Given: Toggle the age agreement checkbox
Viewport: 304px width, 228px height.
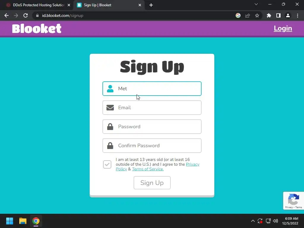Looking at the screenshot, I should point(107,164).
